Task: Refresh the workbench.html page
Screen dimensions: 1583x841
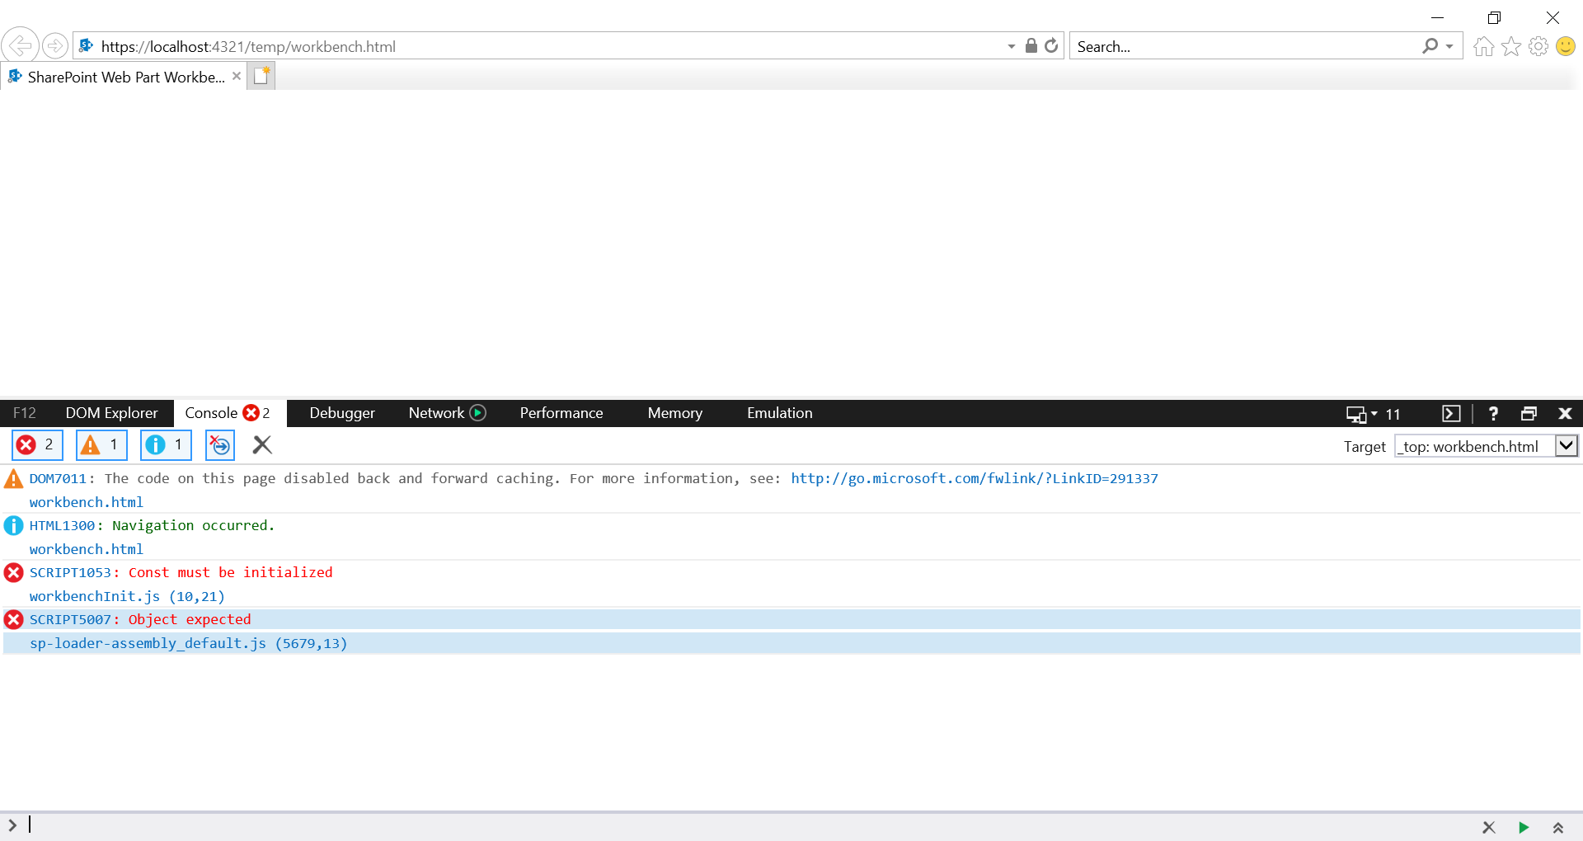Action: (x=1051, y=46)
